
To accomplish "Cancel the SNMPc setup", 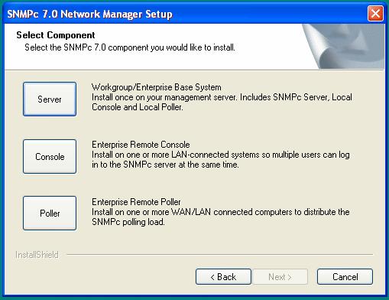I will point(345,276).
